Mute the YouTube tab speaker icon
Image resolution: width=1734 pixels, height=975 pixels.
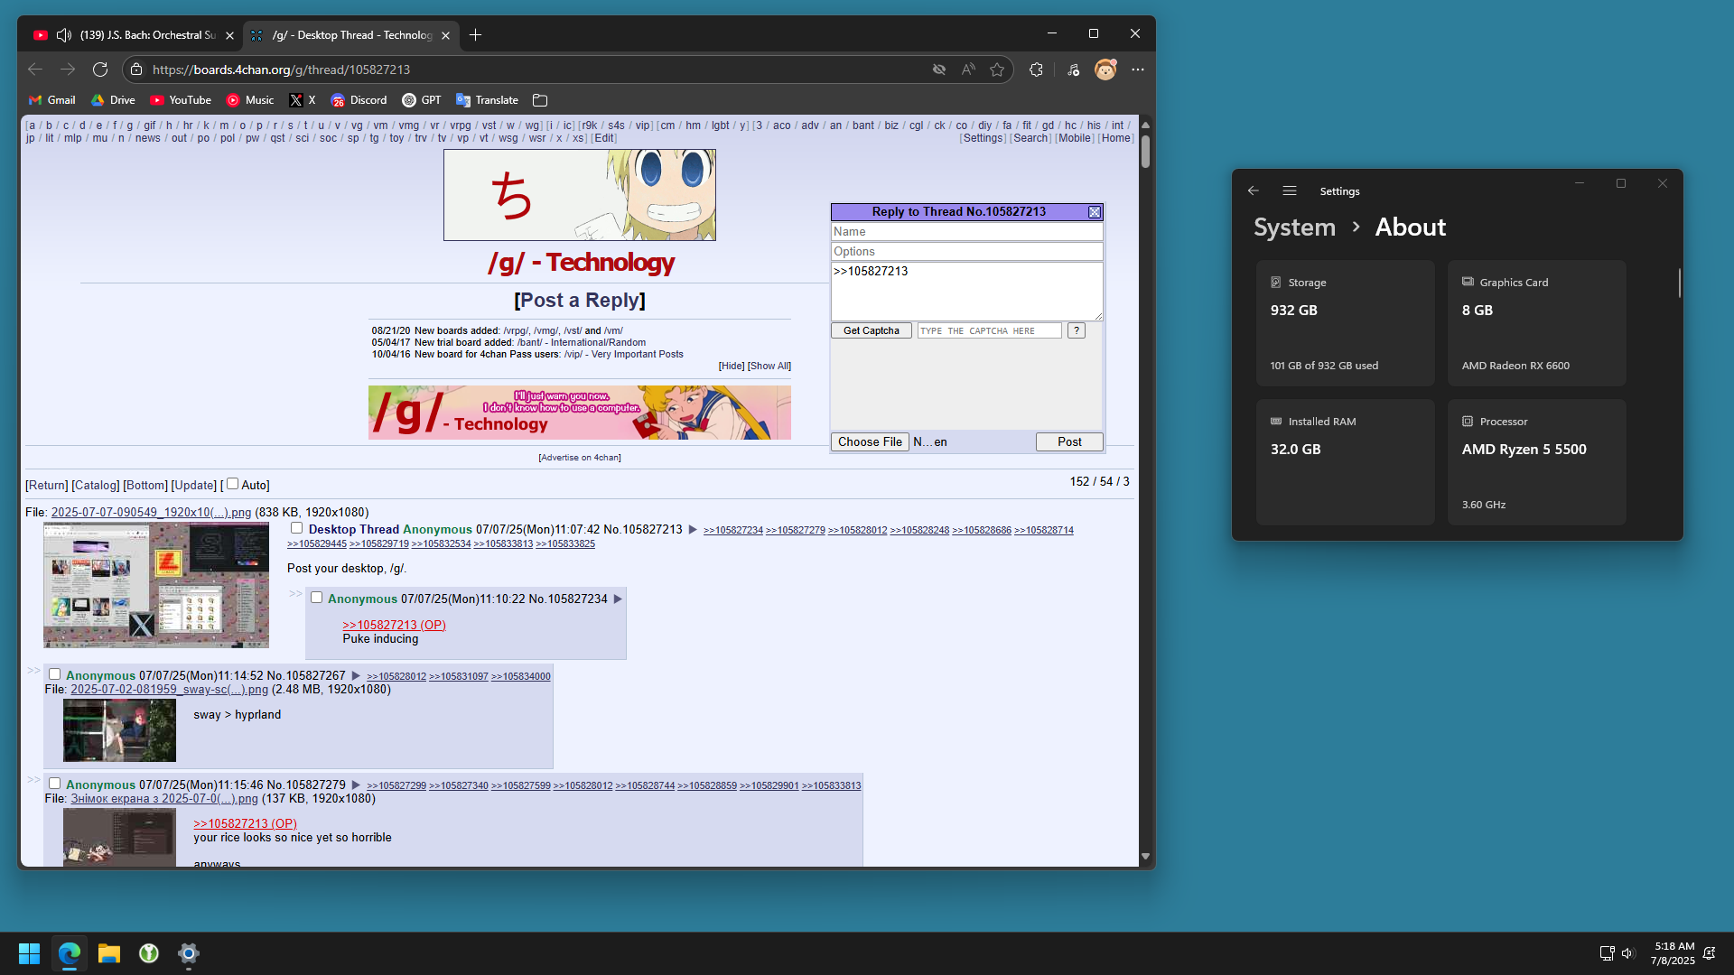pos(63,35)
